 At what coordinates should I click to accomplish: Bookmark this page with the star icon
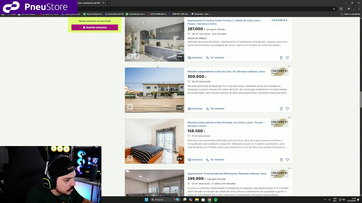(x=334, y=9)
